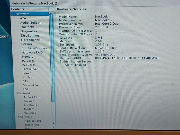Open the Volumes network entry

point(30,113)
